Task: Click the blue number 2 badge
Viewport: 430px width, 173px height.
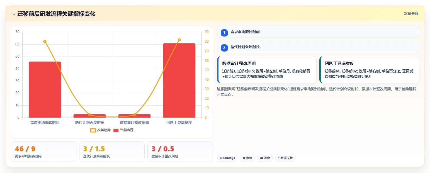Action: click(224, 48)
